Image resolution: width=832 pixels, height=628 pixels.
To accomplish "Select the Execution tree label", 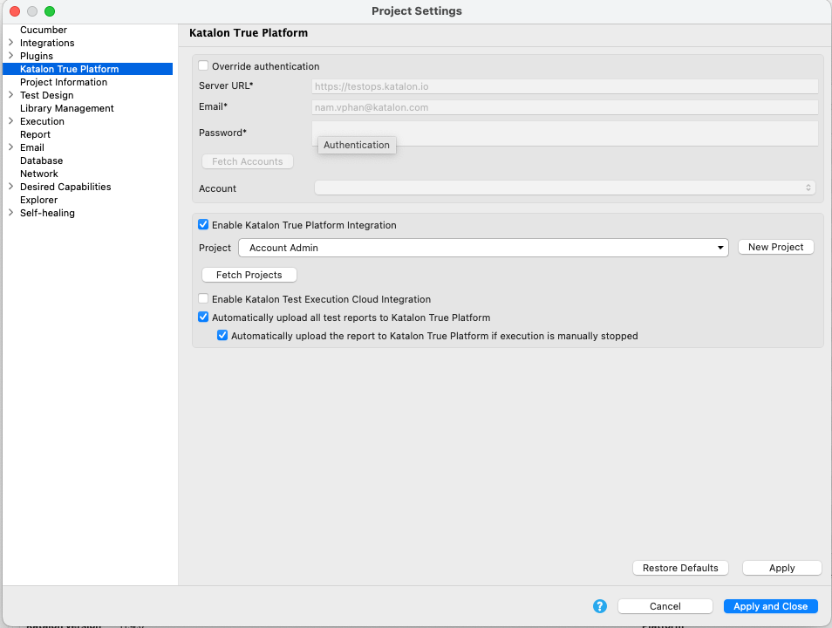I will pos(42,121).
